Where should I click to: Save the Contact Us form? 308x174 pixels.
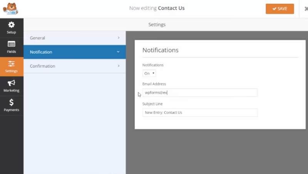point(280,9)
